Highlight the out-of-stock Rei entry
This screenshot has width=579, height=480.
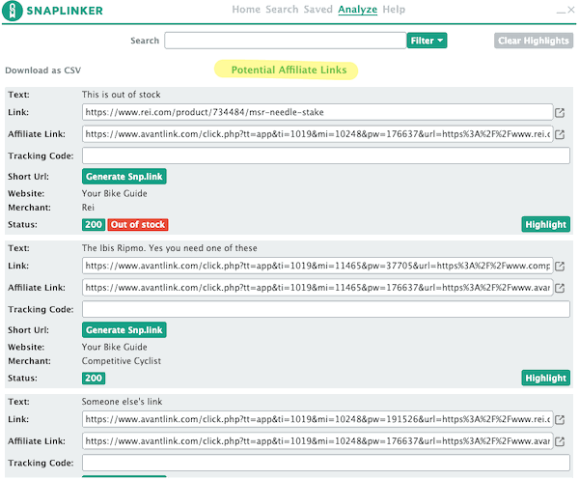546,225
